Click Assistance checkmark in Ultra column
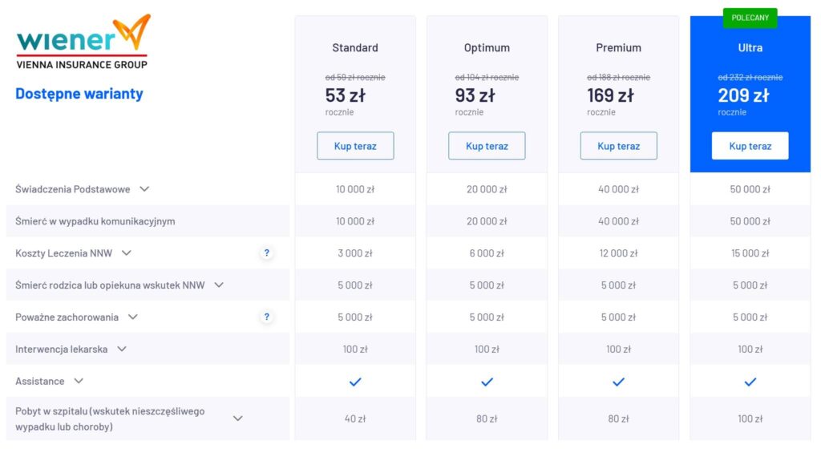Image resolution: width=821 pixels, height=469 pixels. click(750, 382)
